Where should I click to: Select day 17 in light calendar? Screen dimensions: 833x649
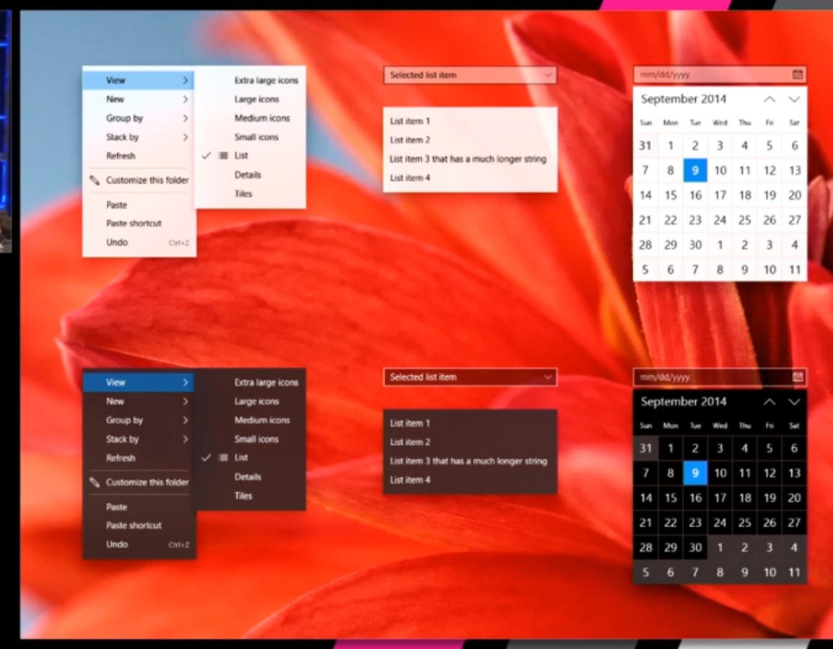point(720,195)
